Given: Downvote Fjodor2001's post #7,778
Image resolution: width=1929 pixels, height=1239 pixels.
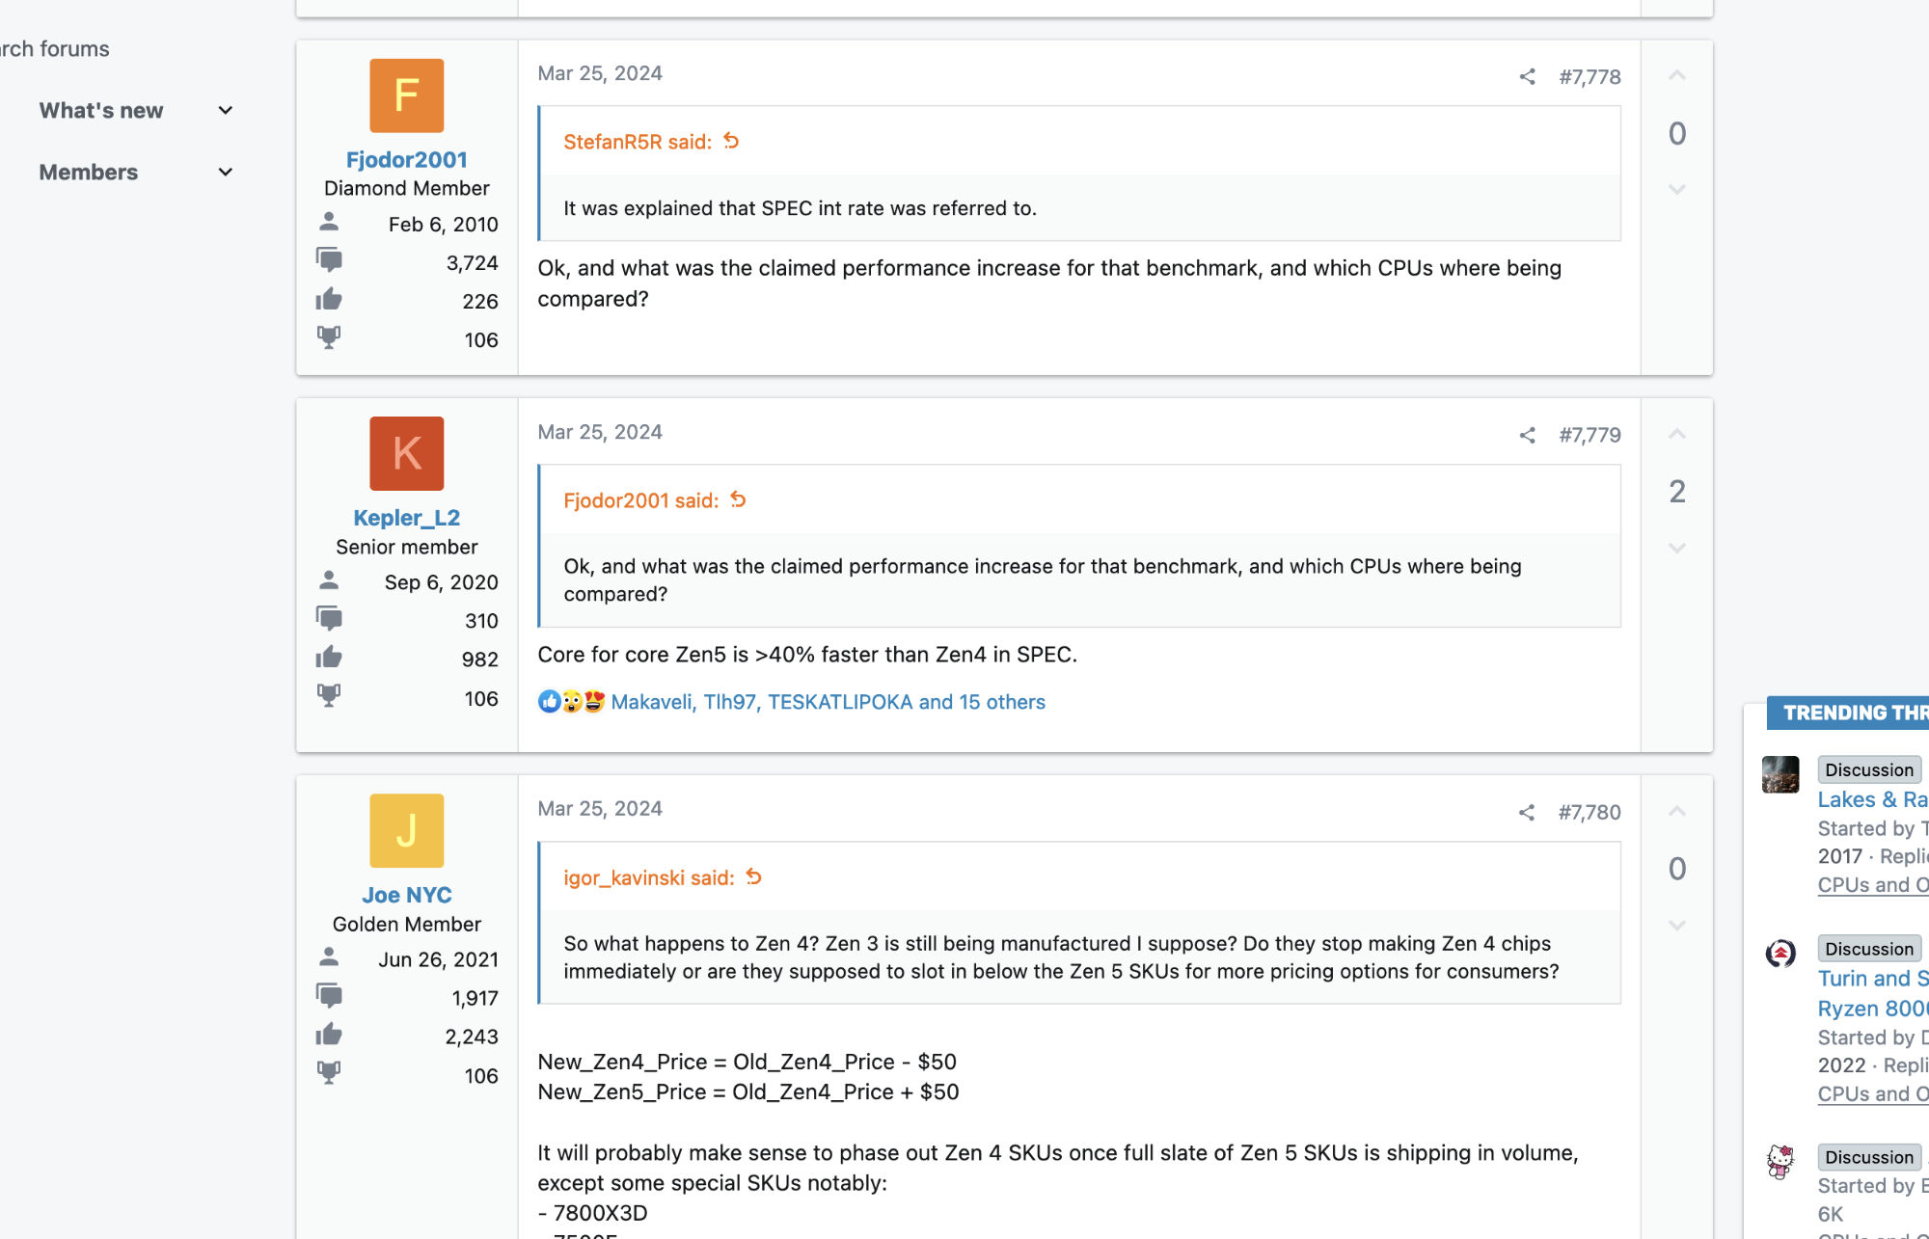Looking at the screenshot, I should [x=1677, y=189].
